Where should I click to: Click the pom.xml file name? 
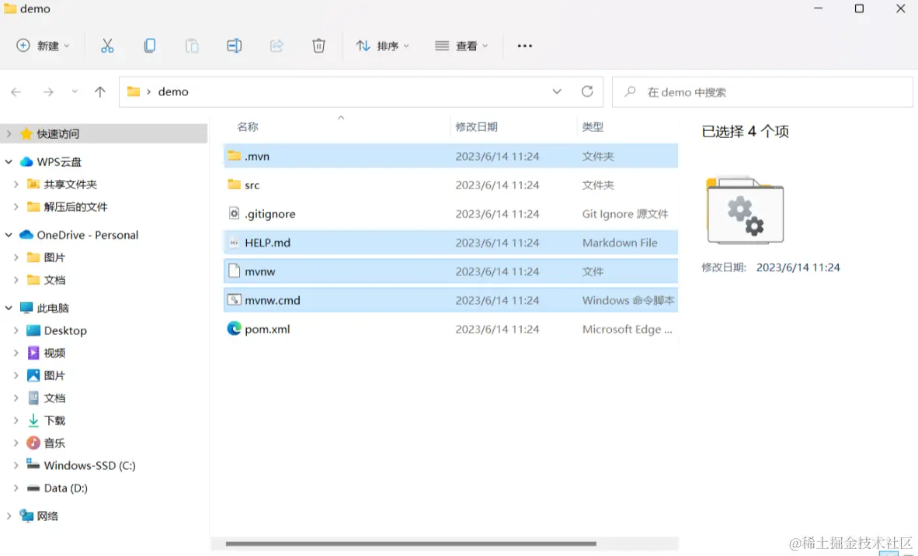pyautogui.click(x=267, y=329)
